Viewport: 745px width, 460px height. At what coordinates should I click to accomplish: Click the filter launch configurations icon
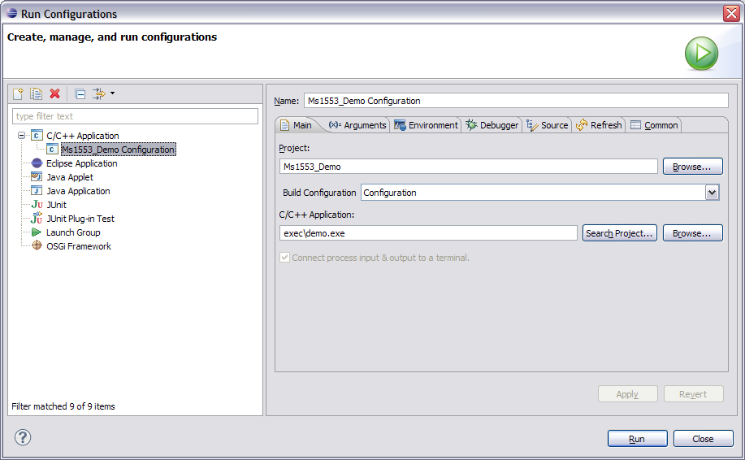coord(99,93)
